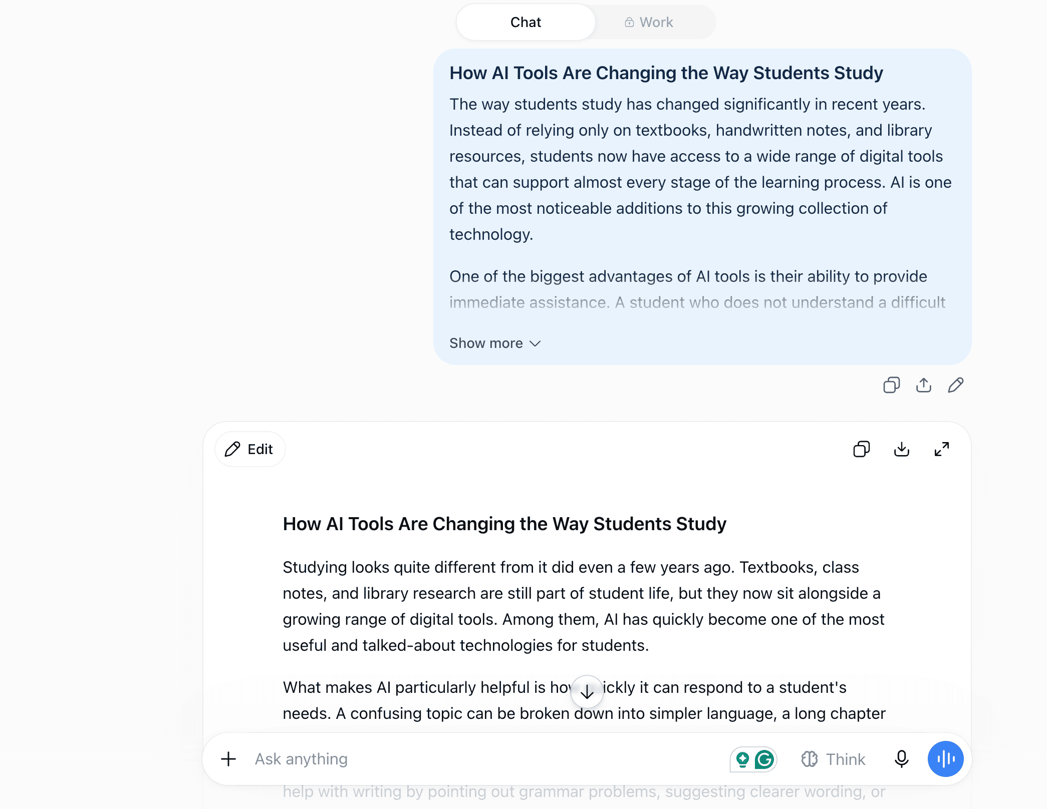Expand the document to full screen

942,449
